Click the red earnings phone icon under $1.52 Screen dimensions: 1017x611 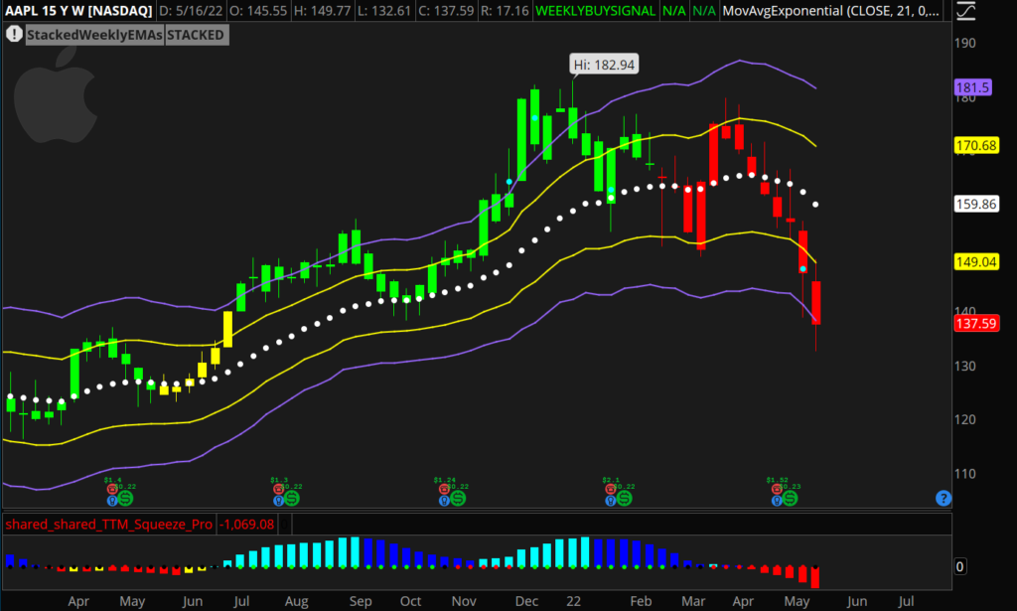tap(777, 489)
